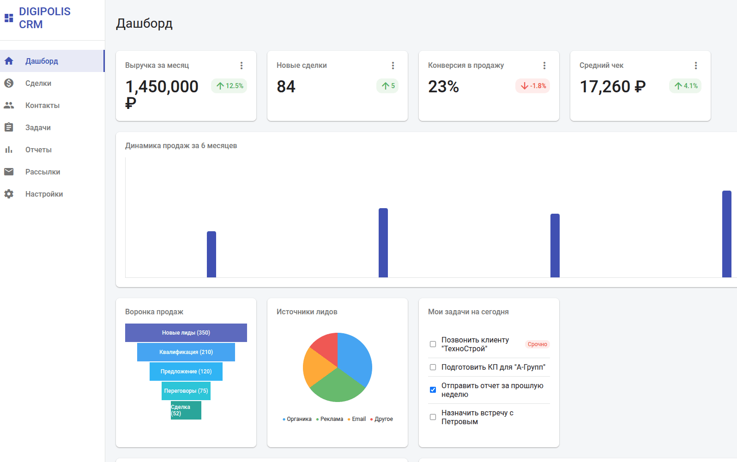Click the bar chart icon for Отчеты
Image resolution: width=737 pixels, height=462 pixels.
9,150
